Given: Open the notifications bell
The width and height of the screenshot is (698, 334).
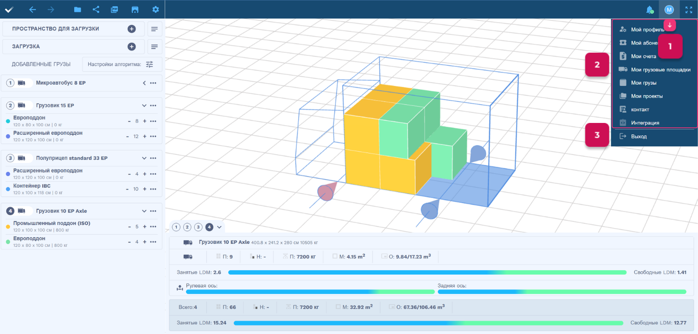Looking at the screenshot, I should pyautogui.click(x=650, y=10).
